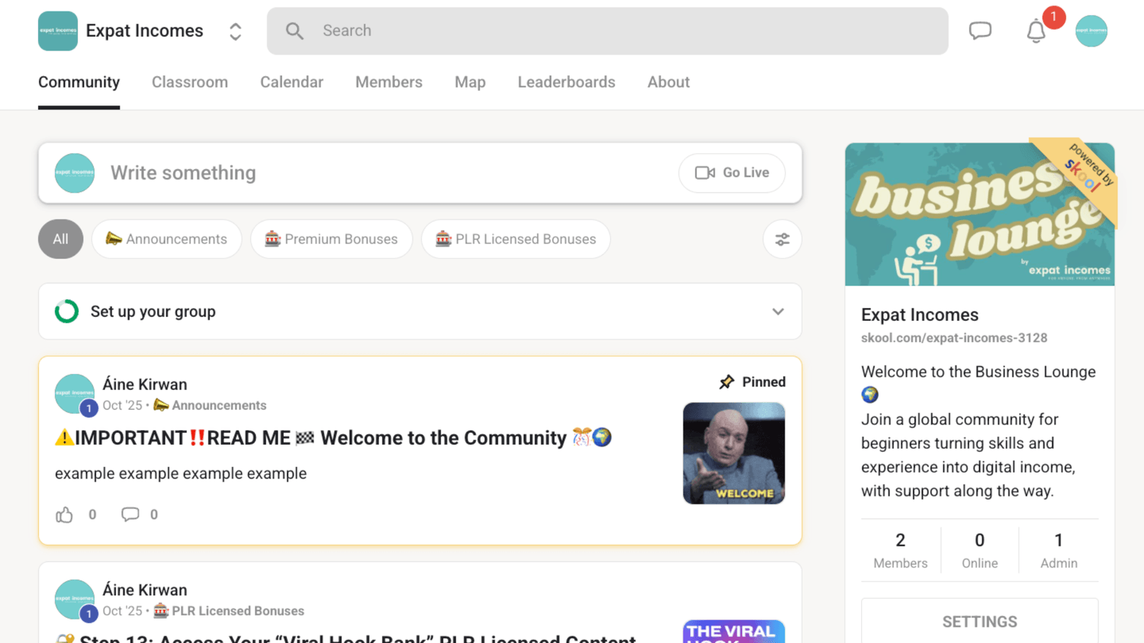Open the About tab
This screenshot has width=1144, height=643.
[x=669, y=82]
